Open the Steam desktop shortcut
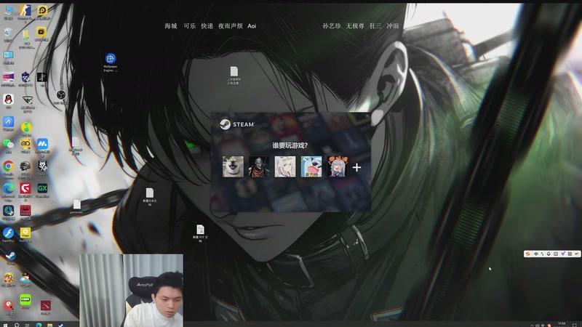The height and width of the screenshot is (327, 582). tap(10, 257)
